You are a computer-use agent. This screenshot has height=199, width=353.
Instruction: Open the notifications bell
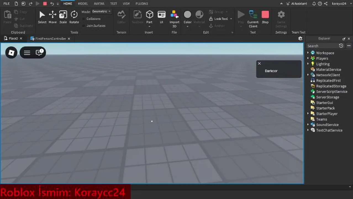[x=314, y=4]
